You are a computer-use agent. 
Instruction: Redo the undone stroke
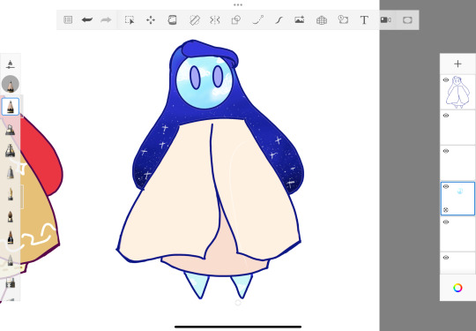[x=106, y=20]
